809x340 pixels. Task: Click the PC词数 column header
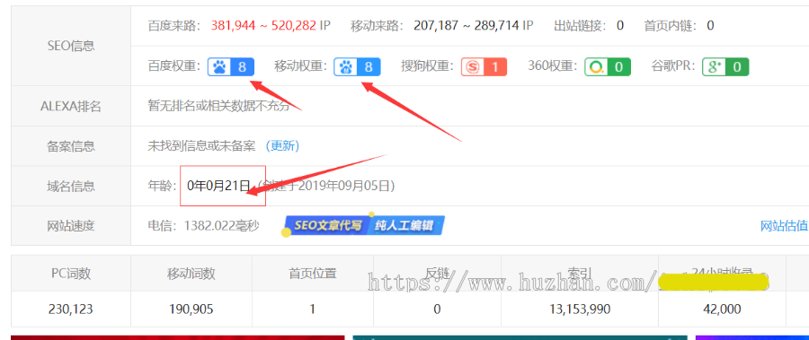71,273
